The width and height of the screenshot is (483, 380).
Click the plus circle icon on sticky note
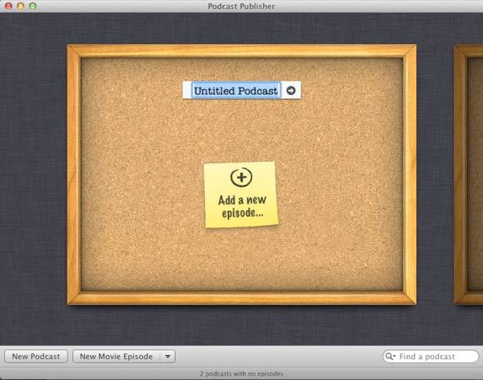[242, 177]
